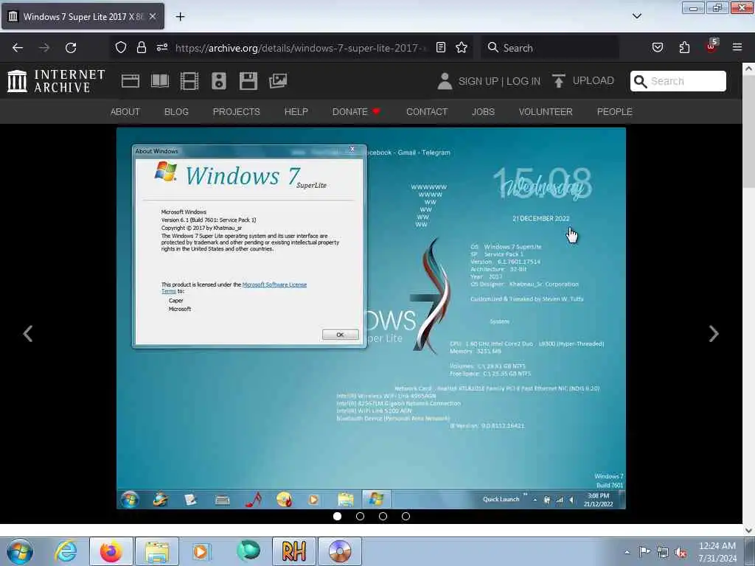Select the third carousel dot
This screenshot has width=755, height=566.
click(383, 516)
